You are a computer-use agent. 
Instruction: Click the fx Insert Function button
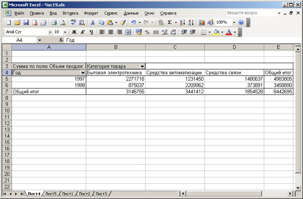61,40
